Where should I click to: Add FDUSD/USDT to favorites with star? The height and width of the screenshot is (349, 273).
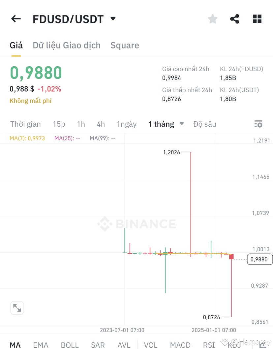[x=212, y=19]
